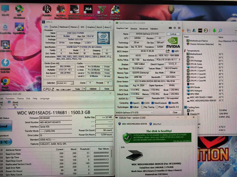Open CPU-Z Socket #1 selection dropdown
This screenshot has width=237, height=177.
(65, 83)
